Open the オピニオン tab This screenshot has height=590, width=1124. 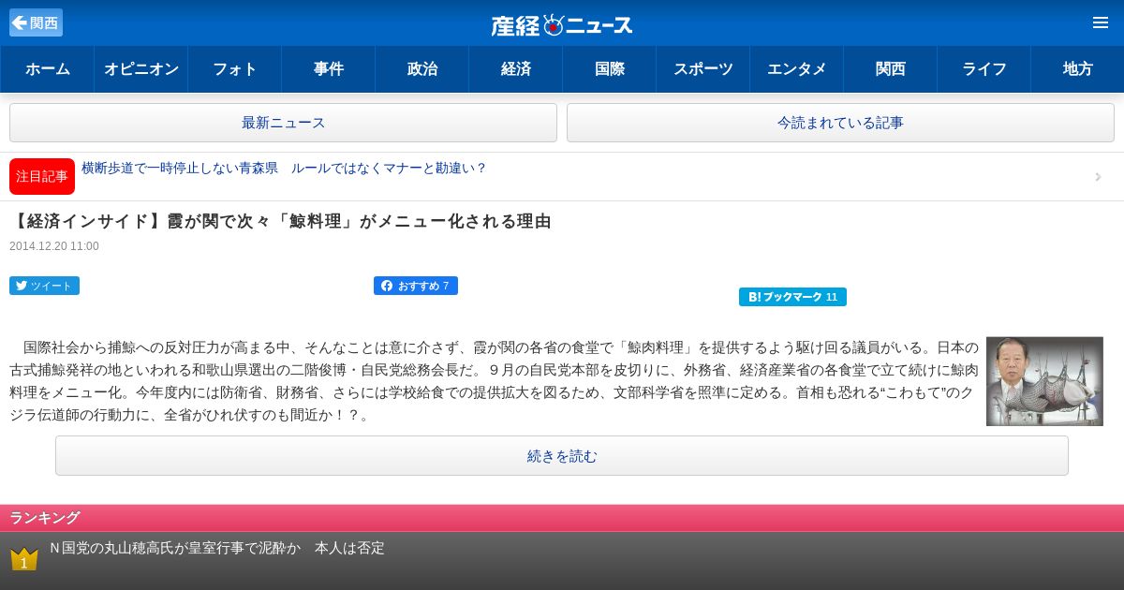[140, 69]
